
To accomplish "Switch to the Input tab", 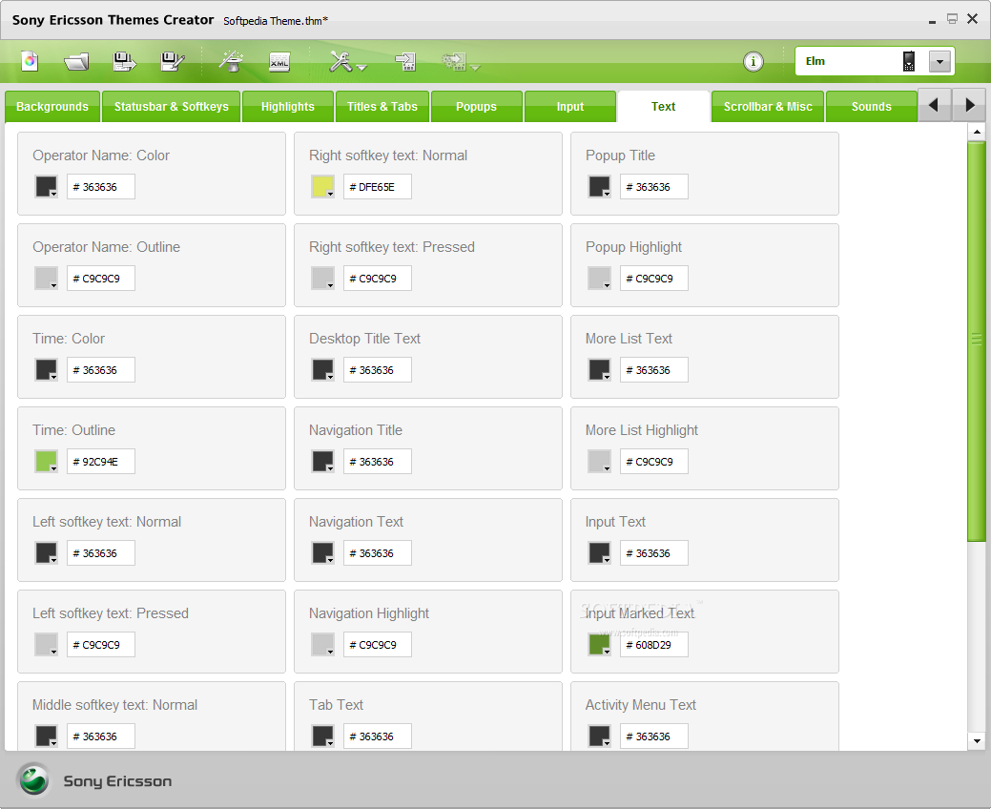I will [570, 106].
